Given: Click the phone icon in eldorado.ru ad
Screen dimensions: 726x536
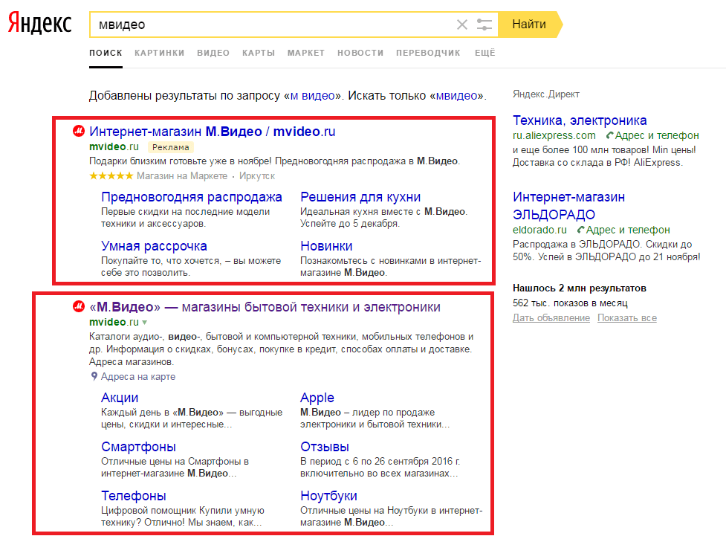Looking at the screenshot, I should [580, 230].
